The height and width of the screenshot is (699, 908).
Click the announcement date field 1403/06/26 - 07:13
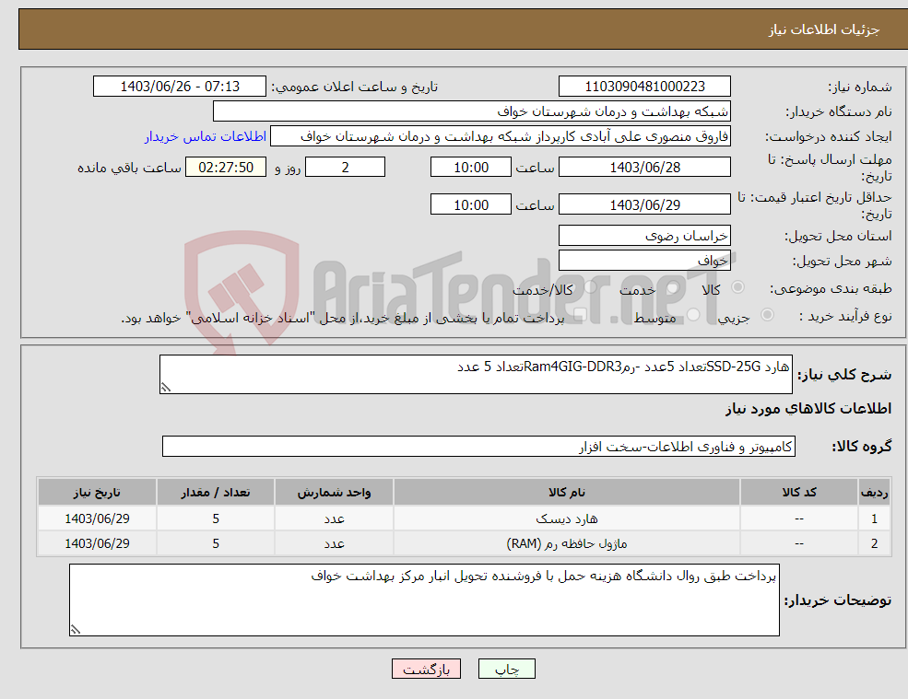(180, 87)
